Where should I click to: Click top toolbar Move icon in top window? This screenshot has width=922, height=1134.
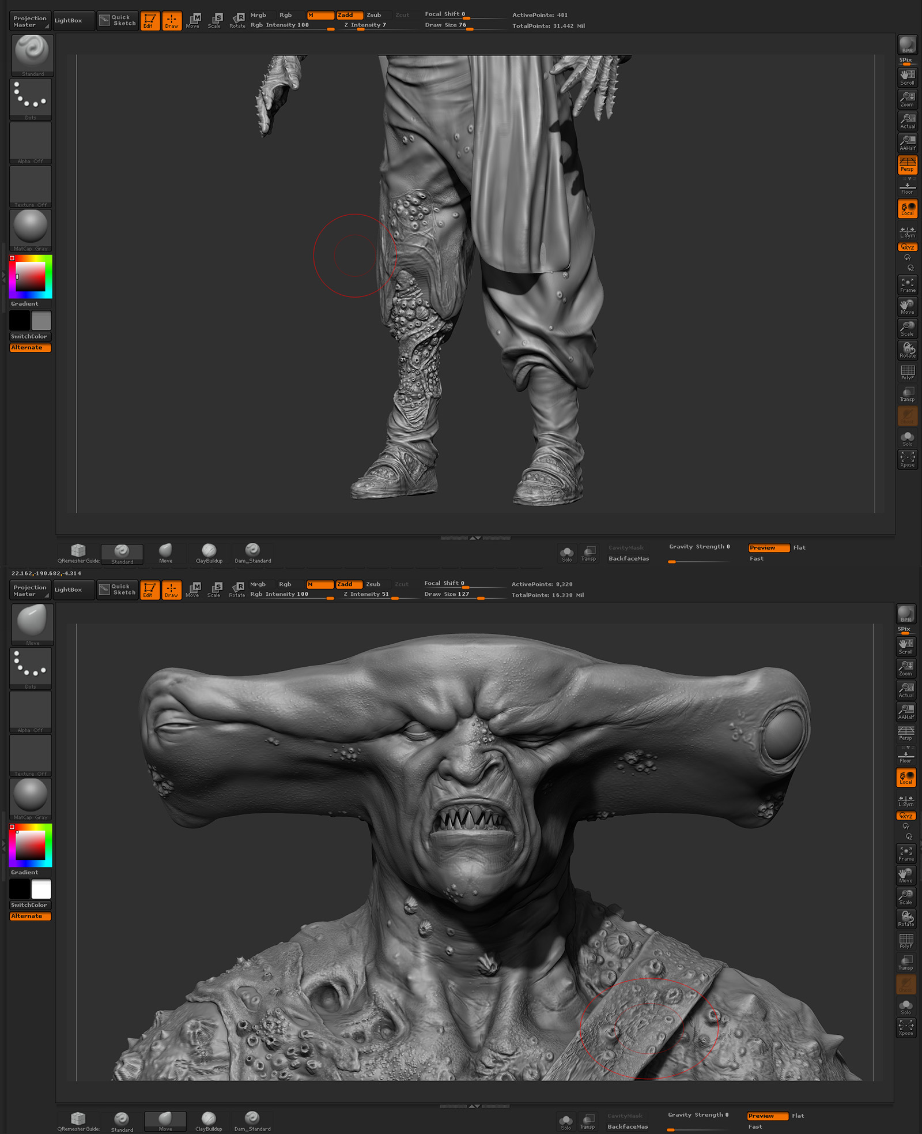193,21
